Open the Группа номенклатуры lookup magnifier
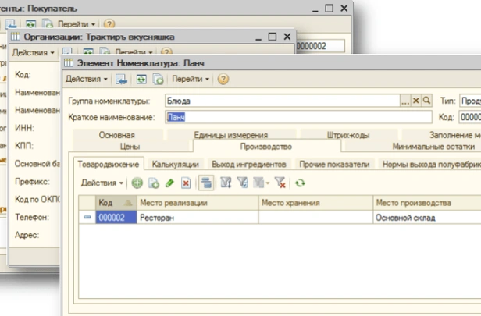Viewport: 481px width, 316px height. coord(426,101)
